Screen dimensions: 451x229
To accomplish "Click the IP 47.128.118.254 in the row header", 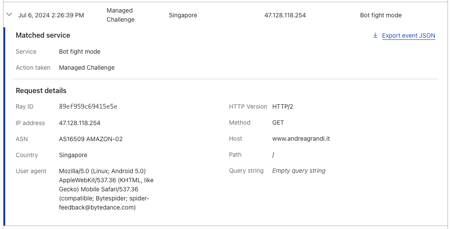I will [x=285, y=15].
